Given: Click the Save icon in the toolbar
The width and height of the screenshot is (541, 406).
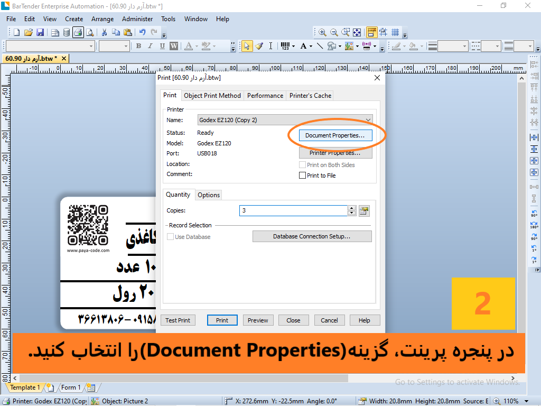Looking at the screenshot, I should click(x=40, y=32).
